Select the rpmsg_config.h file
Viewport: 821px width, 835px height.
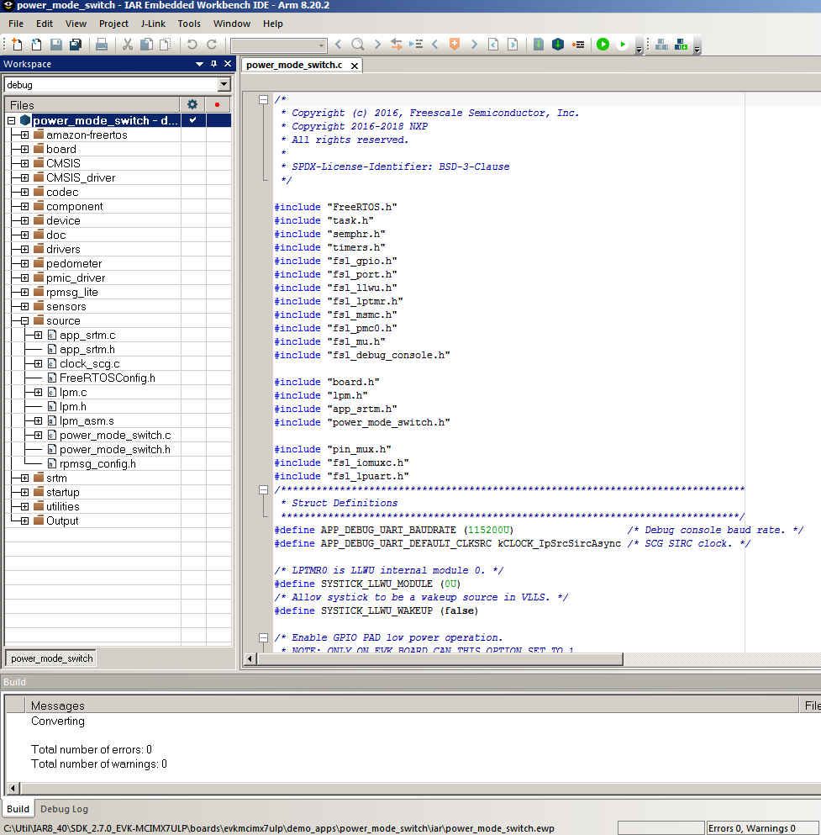coord(97,464)
